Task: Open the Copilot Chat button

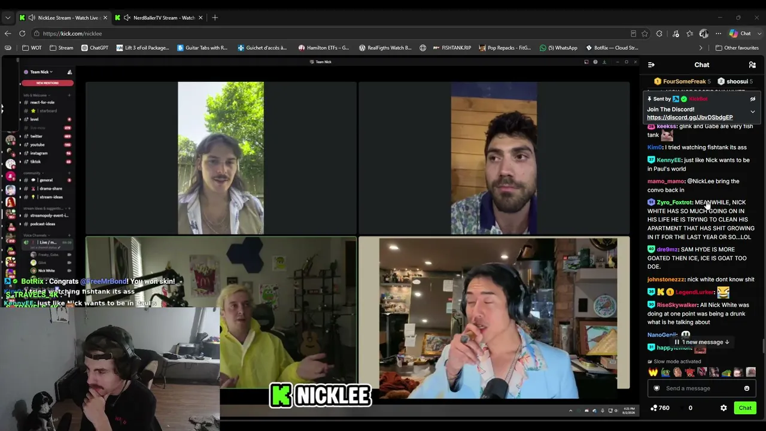Action: click(x=740, y=34)
